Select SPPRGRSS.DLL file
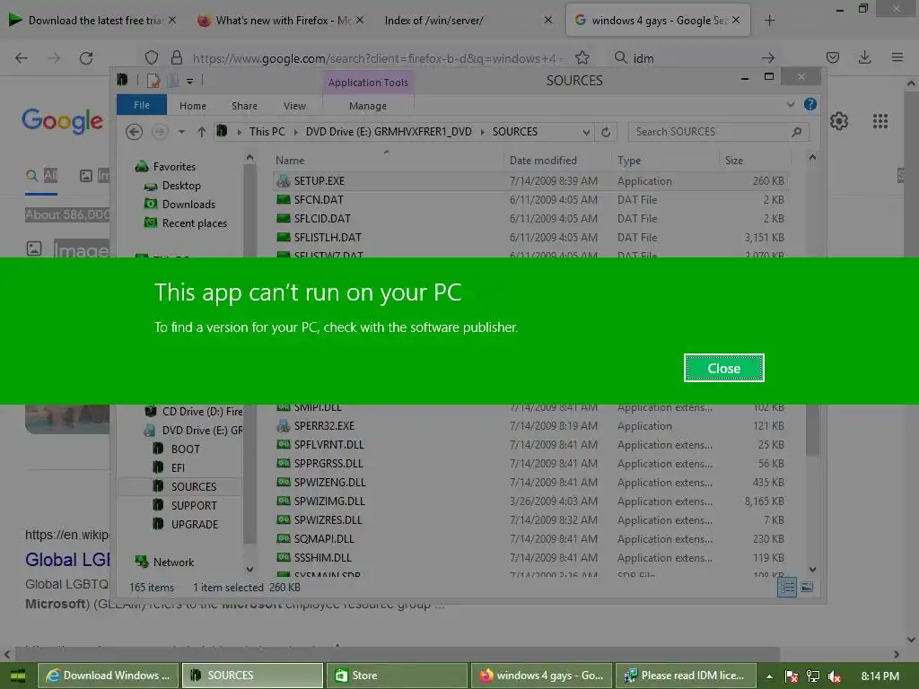 click(x=530, y=464)
